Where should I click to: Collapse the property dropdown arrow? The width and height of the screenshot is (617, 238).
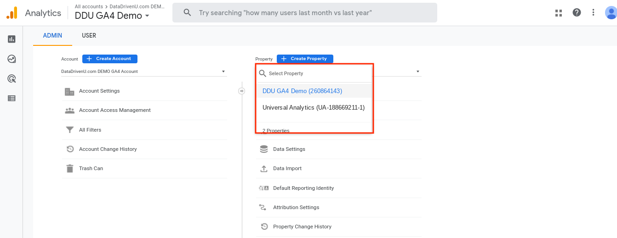coord(418,72)
